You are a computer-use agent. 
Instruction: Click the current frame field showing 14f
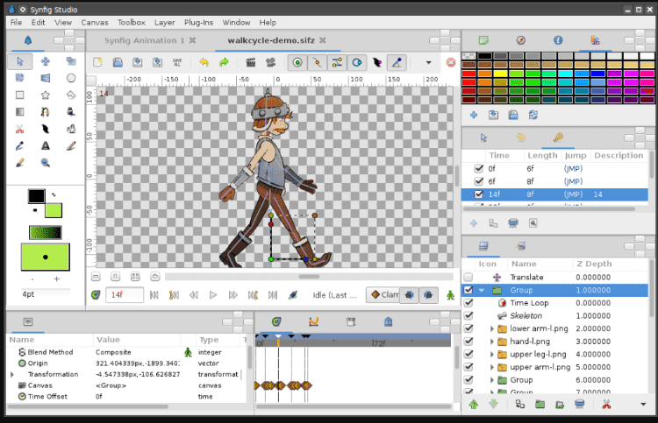tap(125, 295)
